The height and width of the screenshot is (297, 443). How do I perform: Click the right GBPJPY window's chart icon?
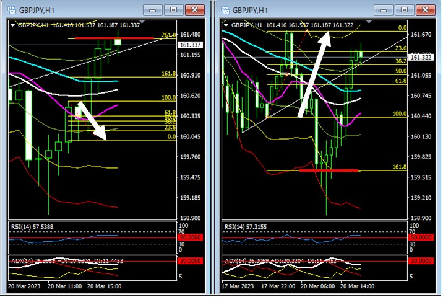225,10
